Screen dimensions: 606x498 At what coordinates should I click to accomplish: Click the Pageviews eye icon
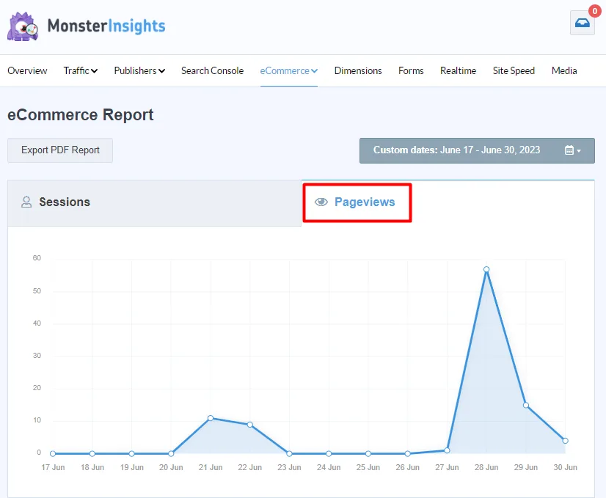point(321,202)
